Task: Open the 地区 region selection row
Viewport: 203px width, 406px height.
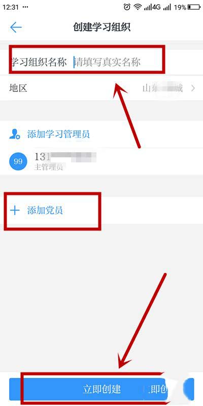Action: point(101,88)
